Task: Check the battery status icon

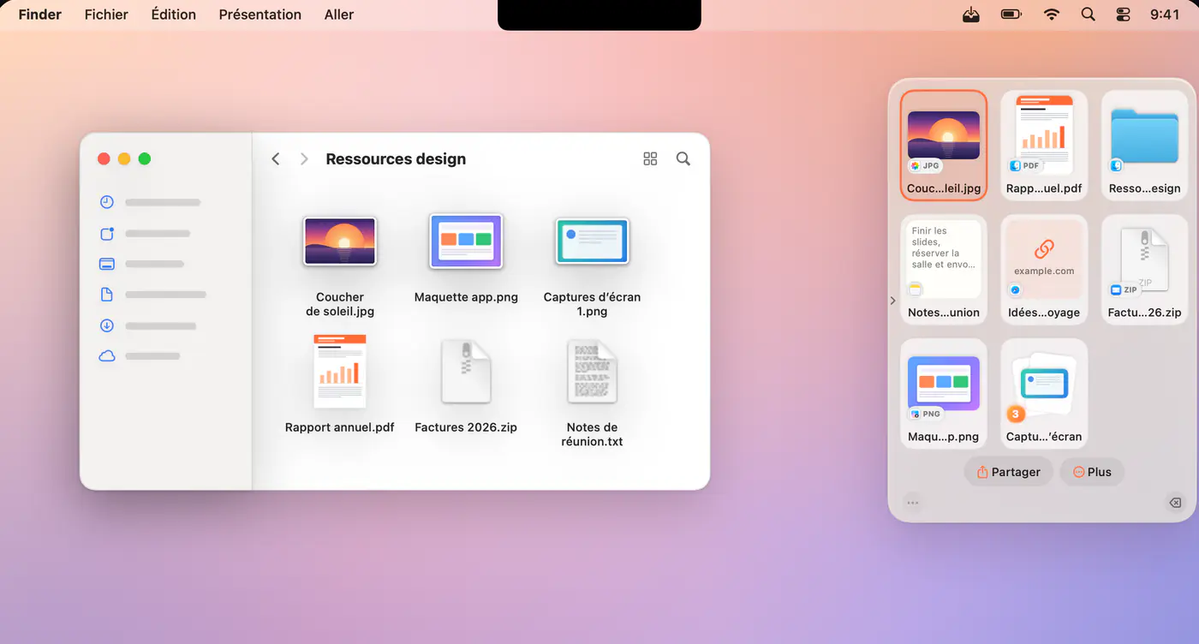Action: pyautogui.click(x=1011, y=15)
